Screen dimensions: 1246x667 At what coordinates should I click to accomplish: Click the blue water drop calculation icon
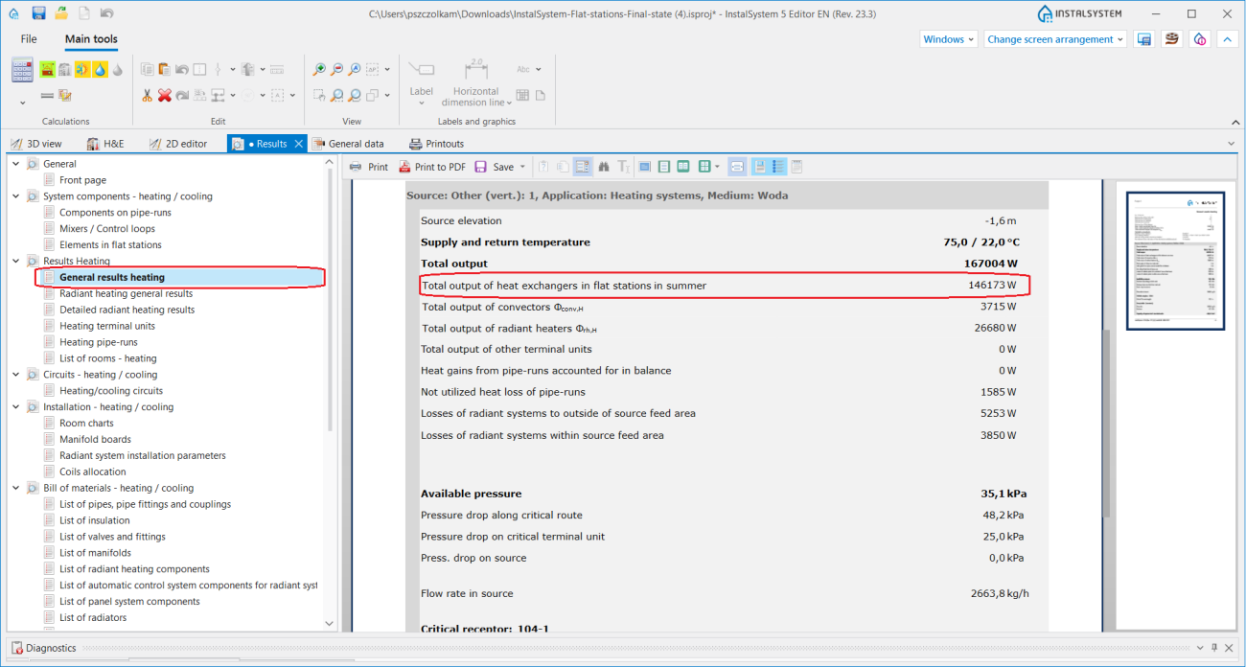coord(100,70)
